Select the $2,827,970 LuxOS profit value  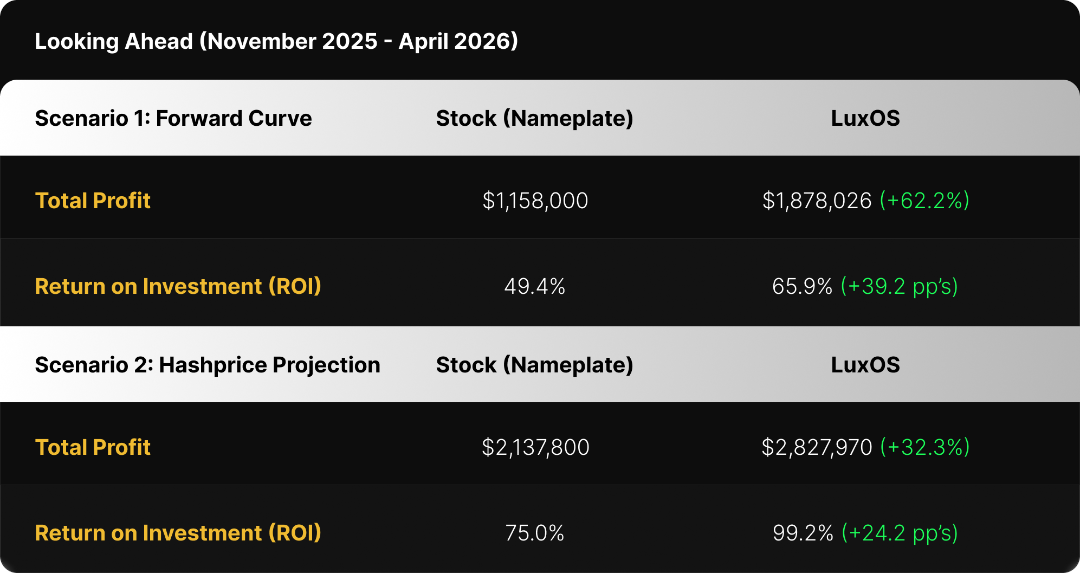pos(817,447)
